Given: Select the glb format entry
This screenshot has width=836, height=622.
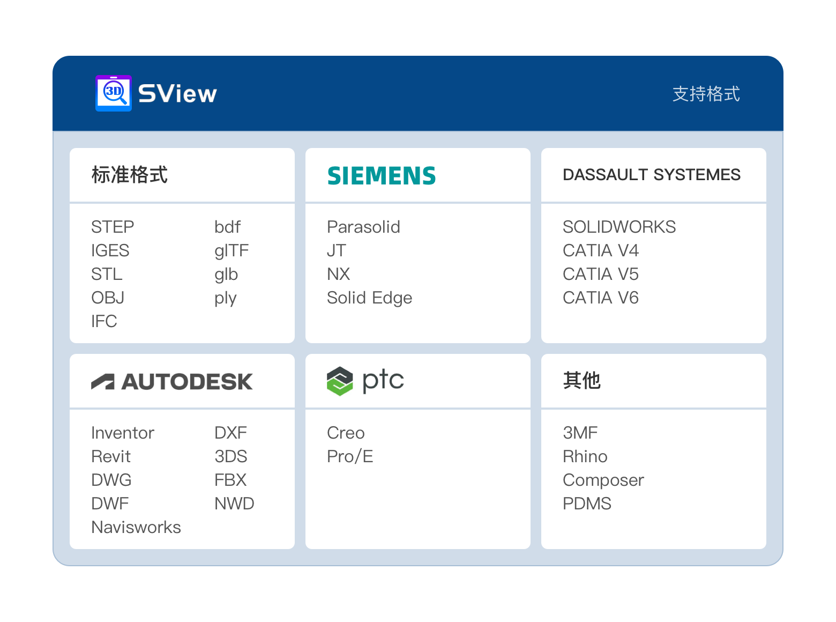Looking at the screenshot, I should [226, 275].
